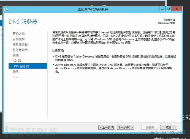The width and height of the screenshot is (190, 139).
Task: Select the 功能 step in sidebar
Action: [16, 55]
